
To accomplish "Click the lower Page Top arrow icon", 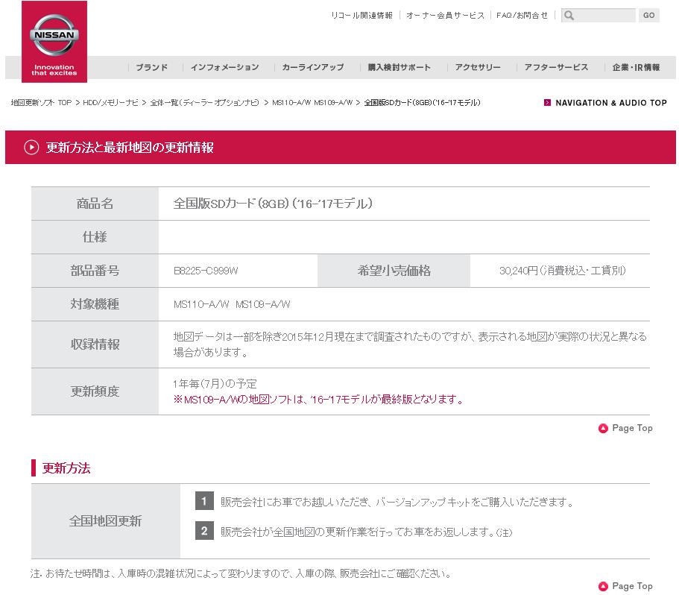I will [603, 586].
